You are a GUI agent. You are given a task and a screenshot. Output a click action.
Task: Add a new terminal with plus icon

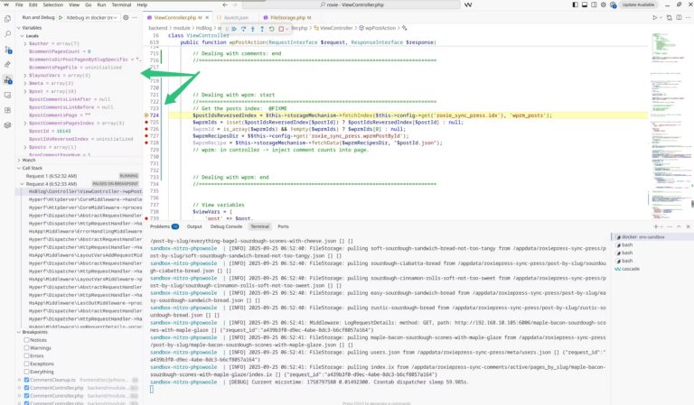coord(656,226)
